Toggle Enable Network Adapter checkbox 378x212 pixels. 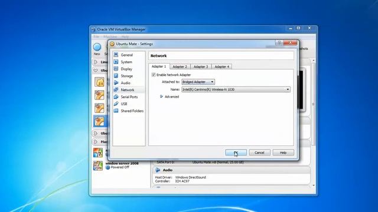click(154, 75)
